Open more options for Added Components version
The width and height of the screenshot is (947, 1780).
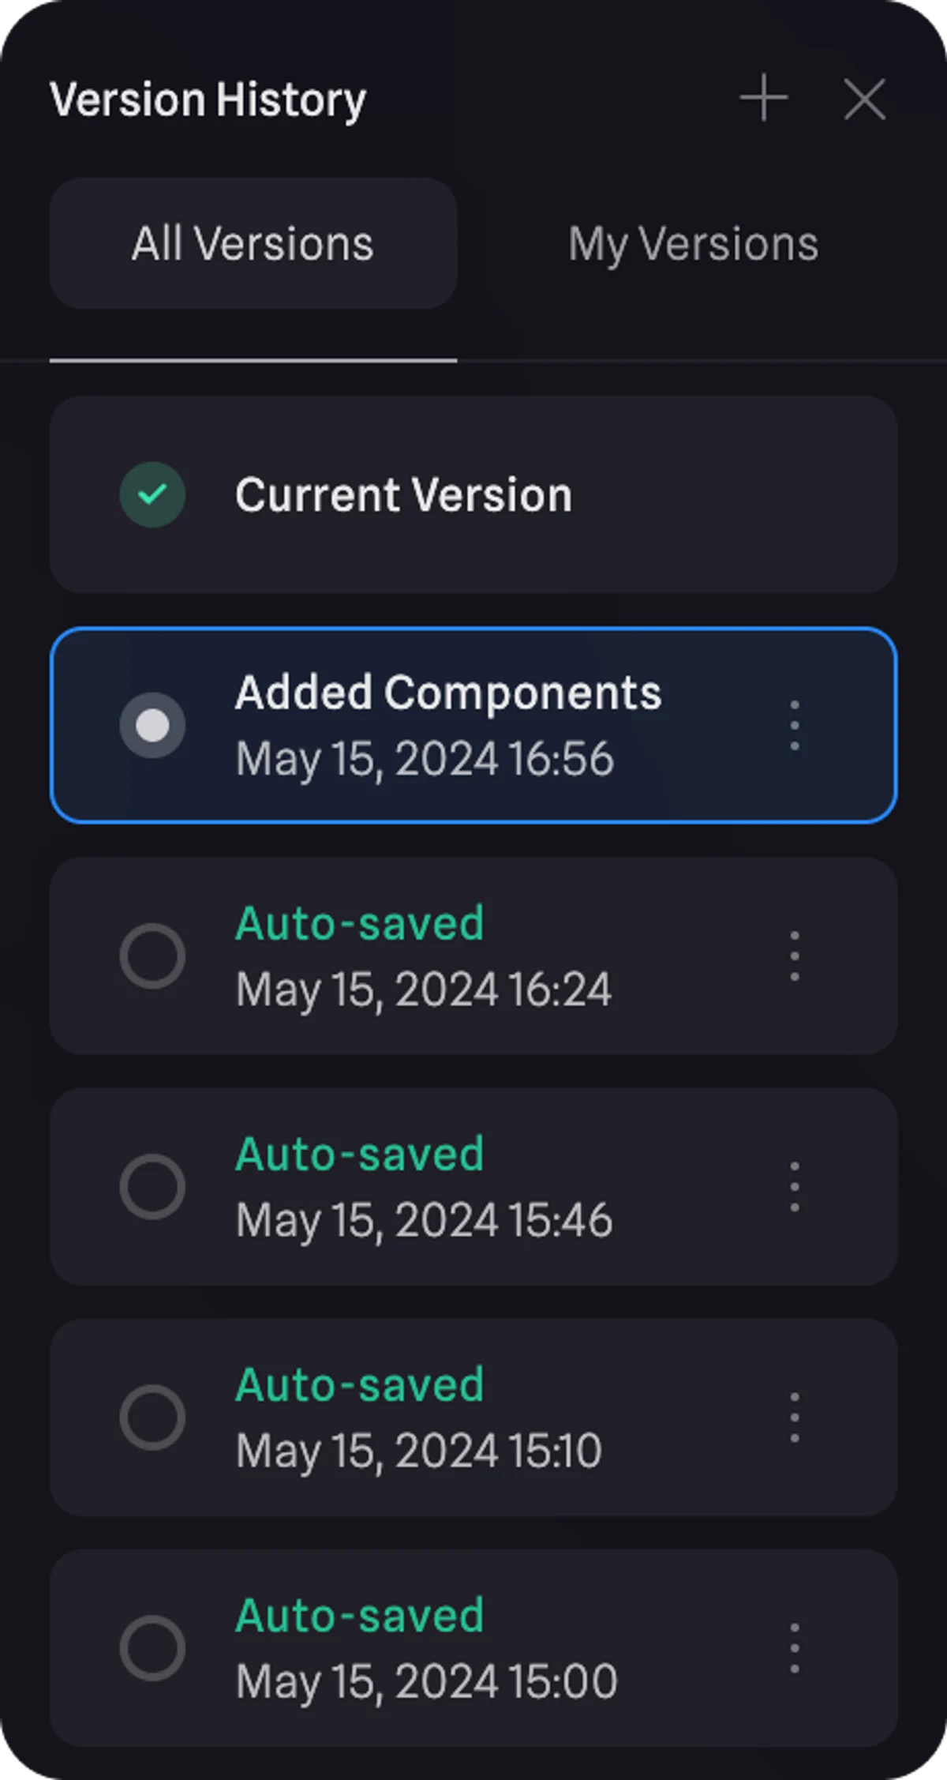coord(794,725)
